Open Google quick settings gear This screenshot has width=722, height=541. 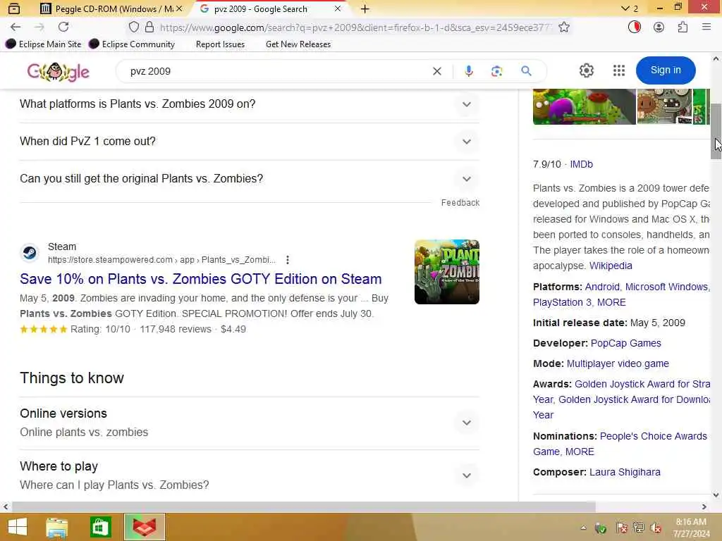586,70
